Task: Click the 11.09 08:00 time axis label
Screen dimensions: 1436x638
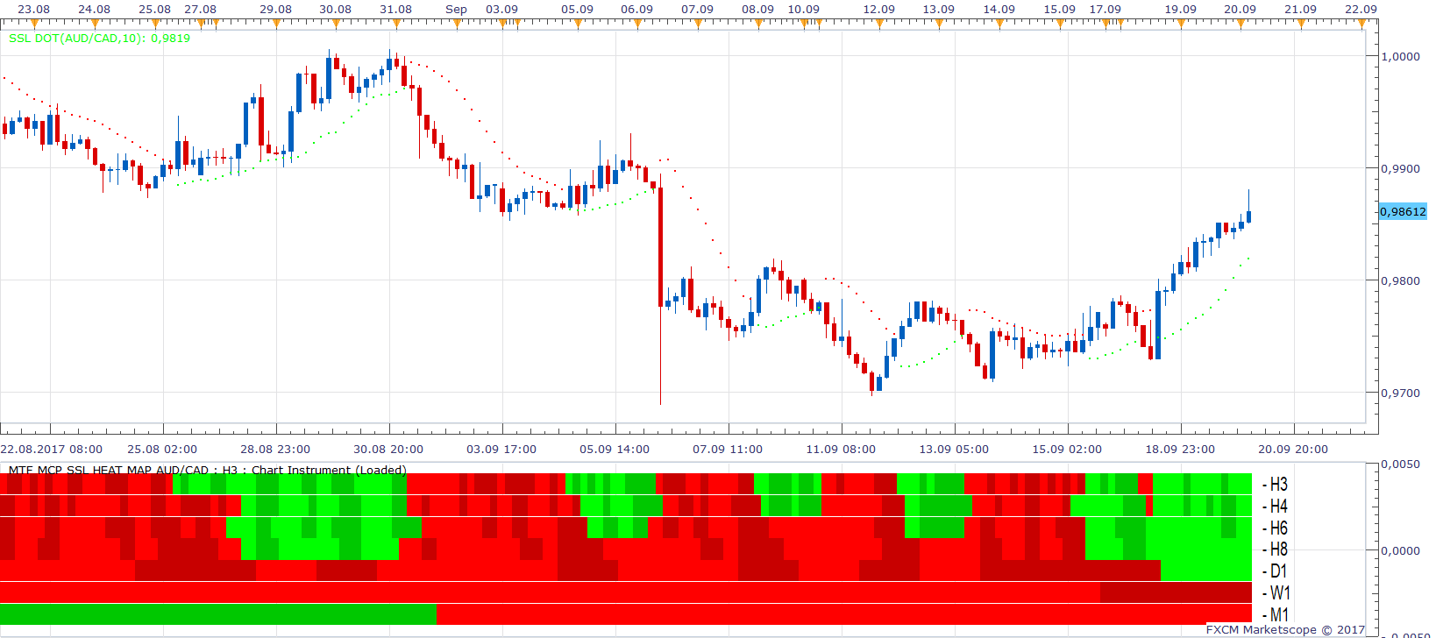Action: tap(841, 449)
